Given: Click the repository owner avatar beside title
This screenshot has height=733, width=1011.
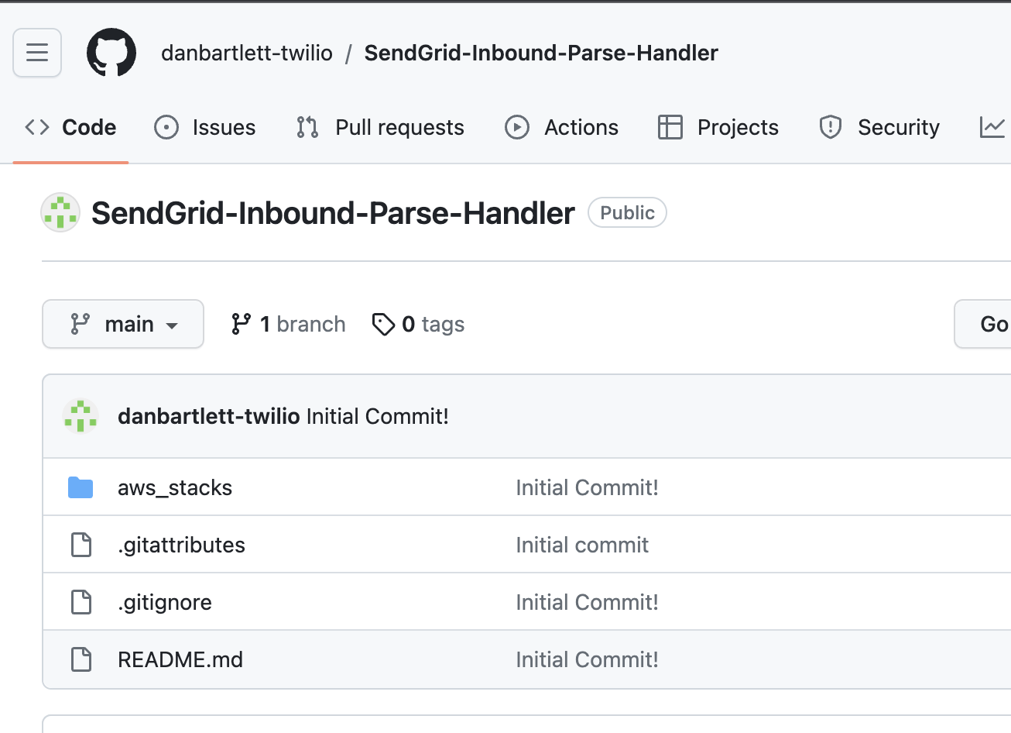Looking at the screenshot, I should (x=60, y=212).
